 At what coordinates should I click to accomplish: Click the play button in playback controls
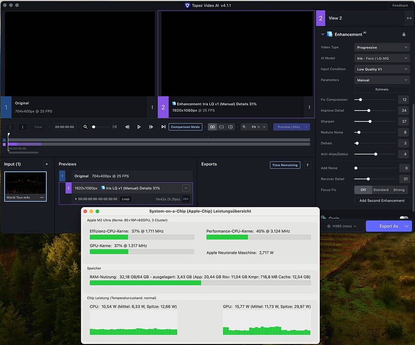(139, 127)
